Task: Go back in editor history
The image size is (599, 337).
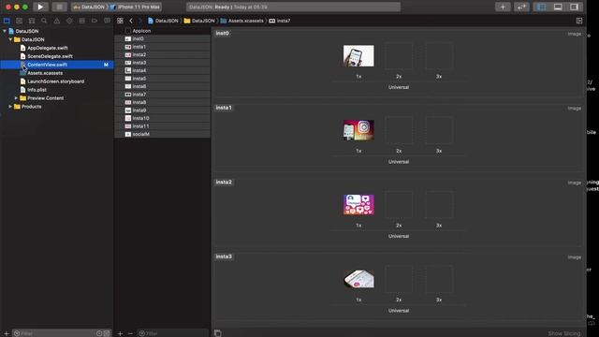Action: (131, 21)
